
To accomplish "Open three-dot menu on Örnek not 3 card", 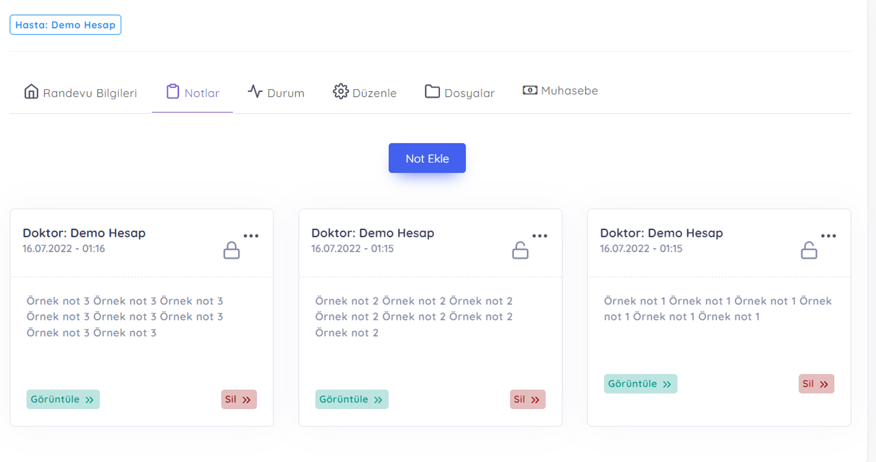I will click(x=251, y=236).
